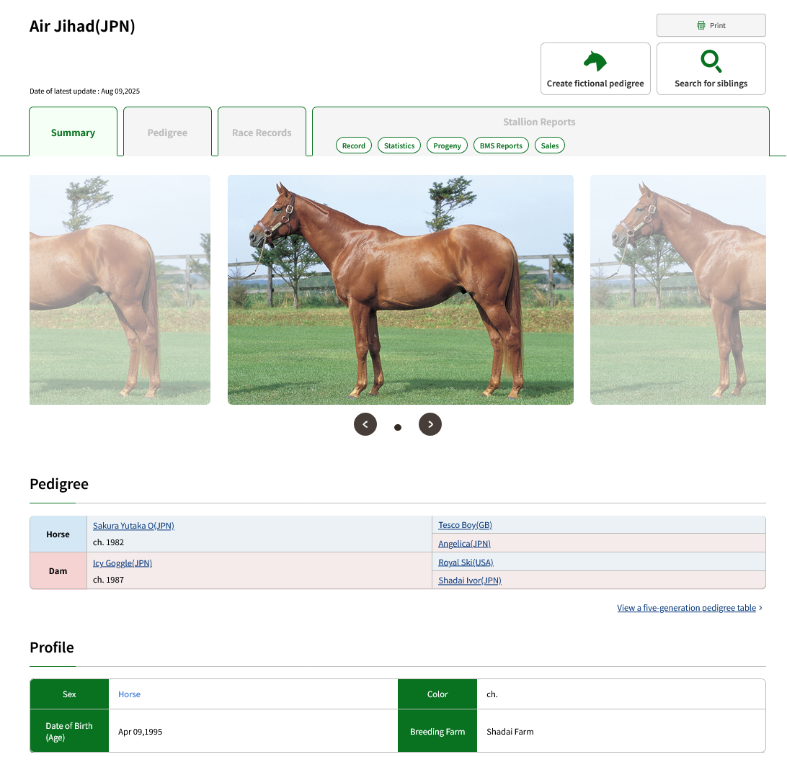
Task: Open the BMS Reports pill
Action: tap(501, 145)
